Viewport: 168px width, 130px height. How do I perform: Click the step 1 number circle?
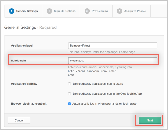point(11,11)
